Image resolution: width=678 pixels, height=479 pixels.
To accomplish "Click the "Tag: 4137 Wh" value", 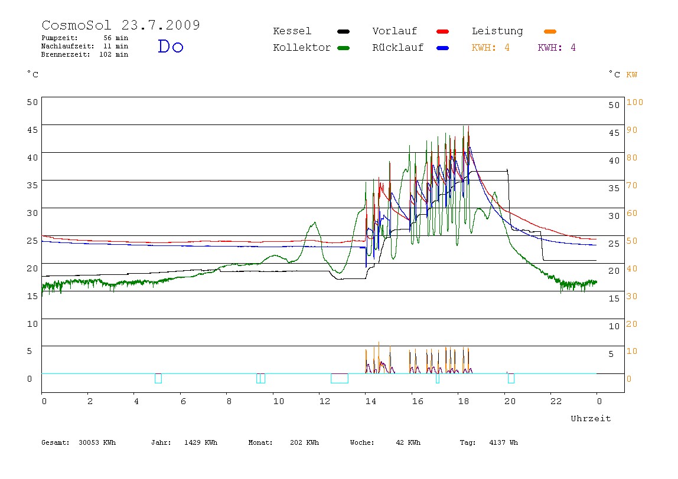I will tap(488, 442).
